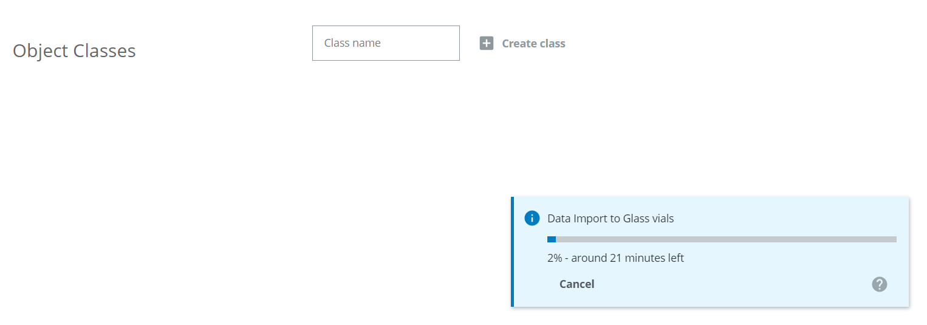Click the blue info icon in notification

pos(532,218)
